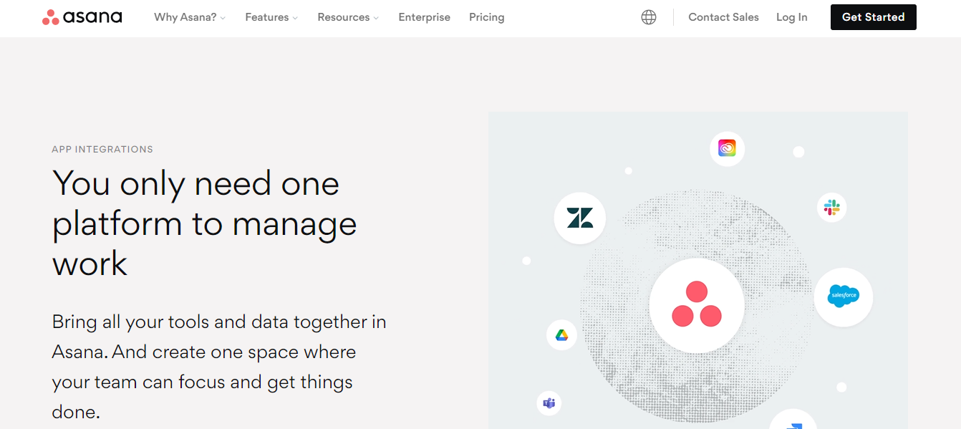The image size is (961, 429).
Task: Open the Salesforce integration icon
Action: (x=844, y=297)
